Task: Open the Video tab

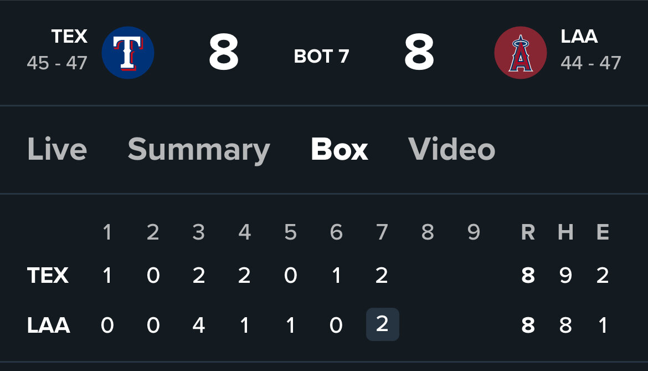Action: [x=452, y=149]
